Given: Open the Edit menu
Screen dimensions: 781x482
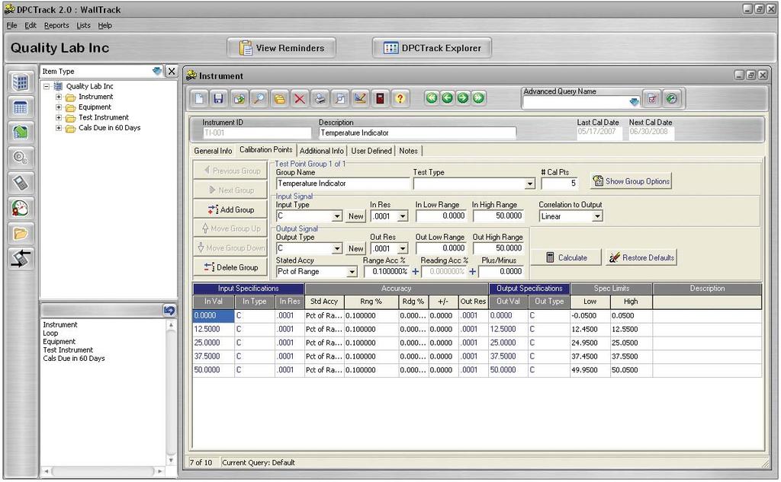Looking at the screenshot, I should tap(31, 25).
